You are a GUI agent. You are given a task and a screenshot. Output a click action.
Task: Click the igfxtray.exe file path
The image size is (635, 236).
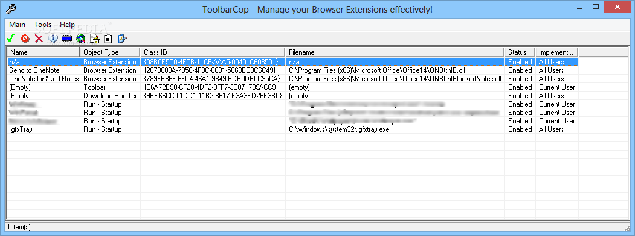click(339, 129)
